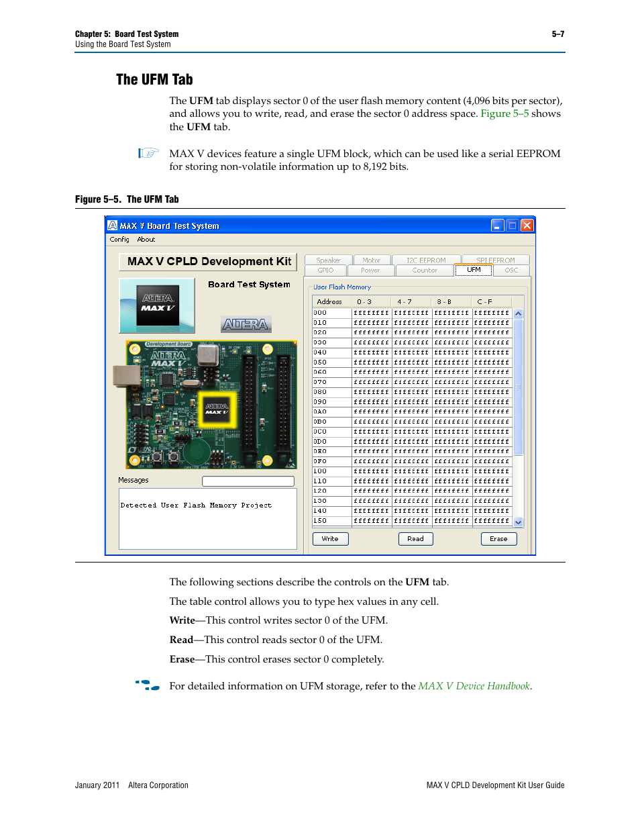Click the 8 - B column header

[451, 302]
